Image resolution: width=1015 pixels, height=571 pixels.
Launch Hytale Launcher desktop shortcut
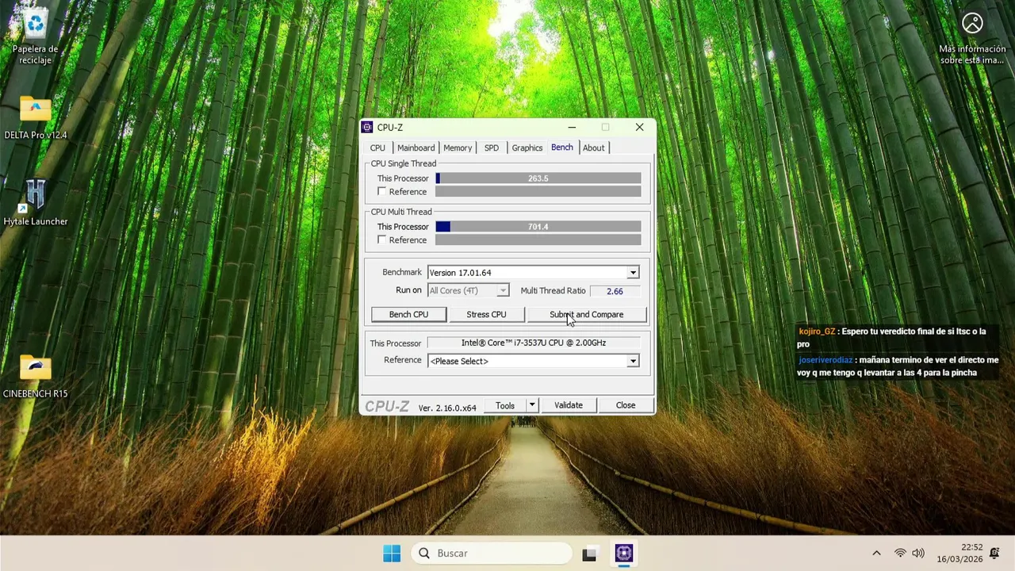pos(35,203)
